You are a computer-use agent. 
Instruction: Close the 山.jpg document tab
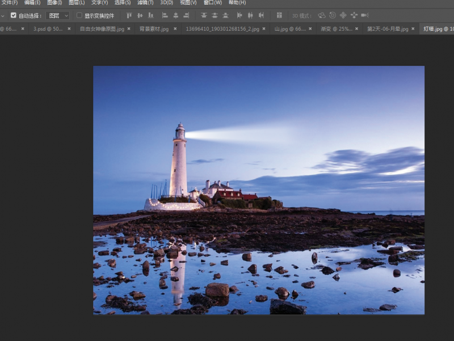click(x=309, y=28)
